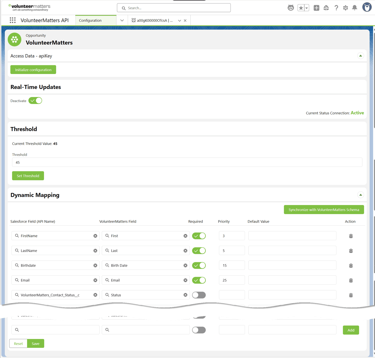Click the empty Salesforce Field search box
Image resolution: width=375 pixels, height=358 pixels.
[55, 330]
